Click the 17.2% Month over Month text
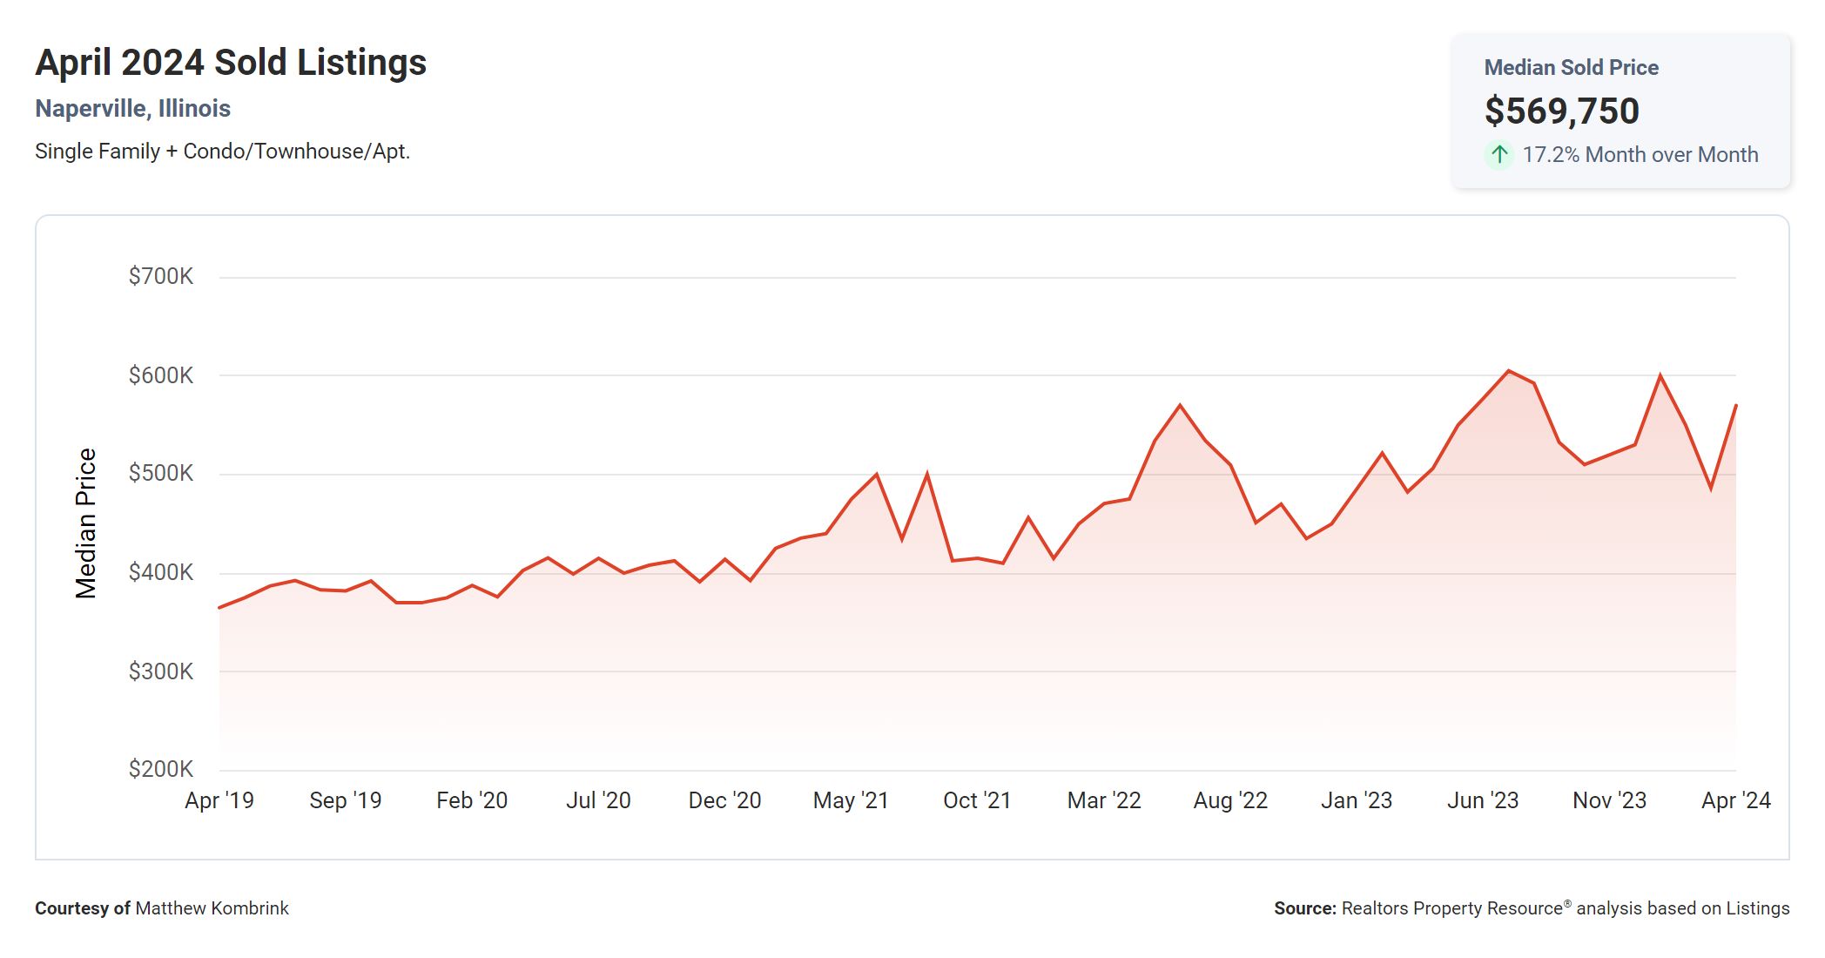Viewport: 1825px width, 958px height. [1640, 155]
